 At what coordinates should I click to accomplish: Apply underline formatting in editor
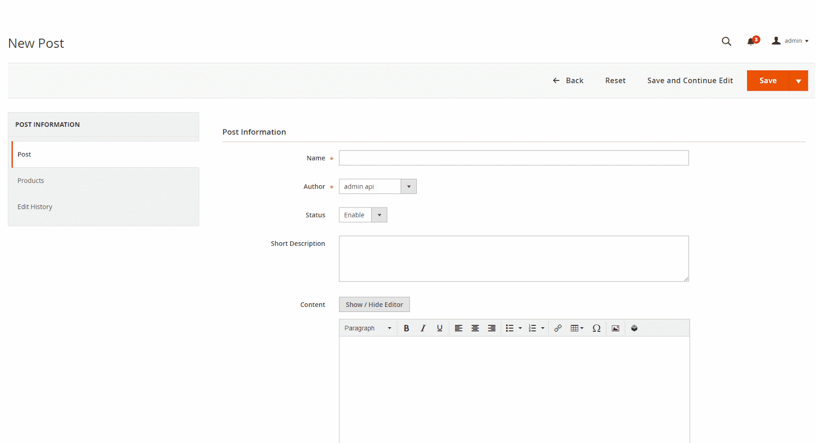pyautogui.click(x=440, y=328)
